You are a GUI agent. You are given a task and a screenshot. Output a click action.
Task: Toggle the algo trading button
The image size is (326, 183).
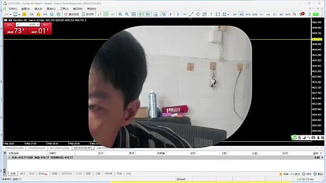click(x=71, y=14)
